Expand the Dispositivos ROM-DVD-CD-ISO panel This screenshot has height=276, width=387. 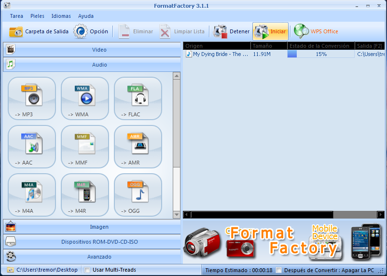[x=92, y=242]
